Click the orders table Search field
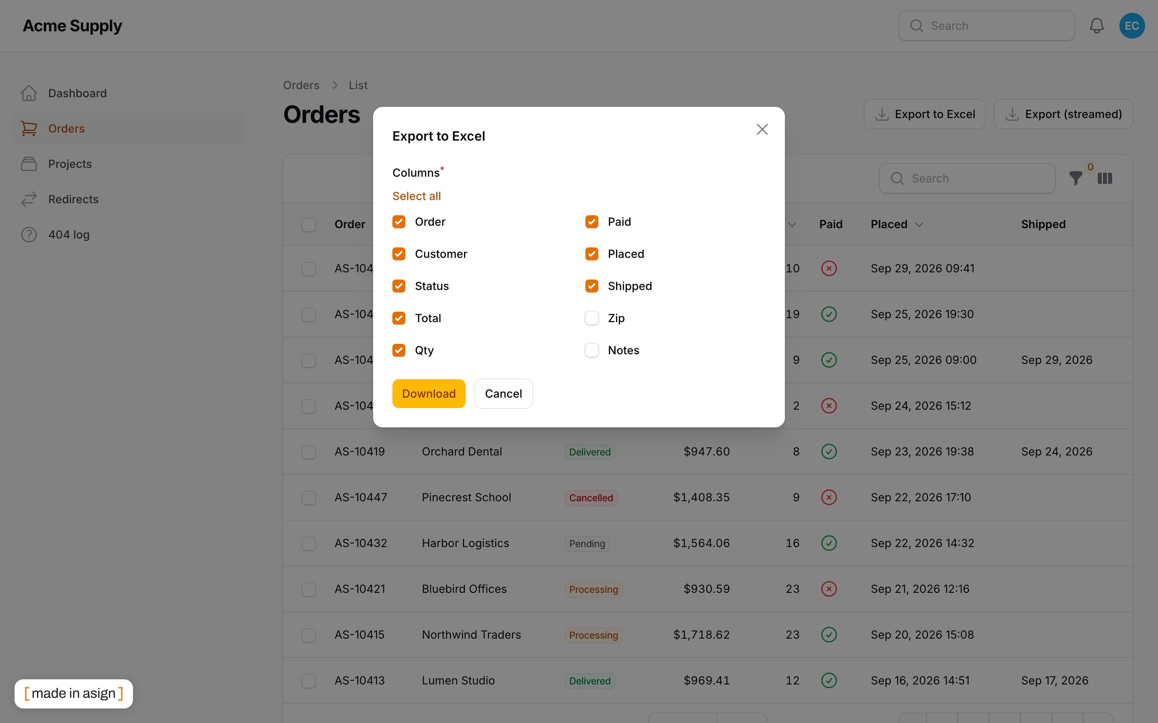The width and height of the screenshot is (1158, 723). [967, 178]
